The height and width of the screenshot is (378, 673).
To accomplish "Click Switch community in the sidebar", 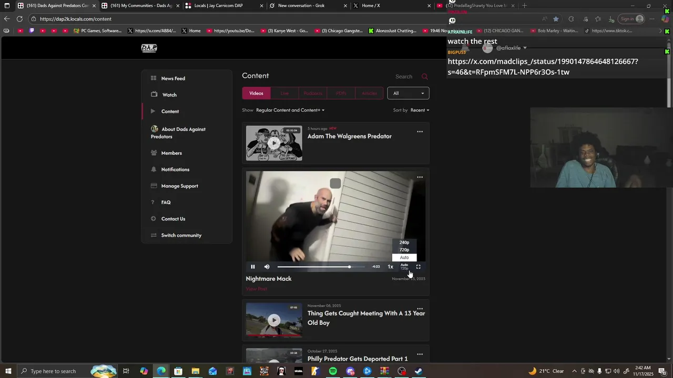I will pos(181,235).
